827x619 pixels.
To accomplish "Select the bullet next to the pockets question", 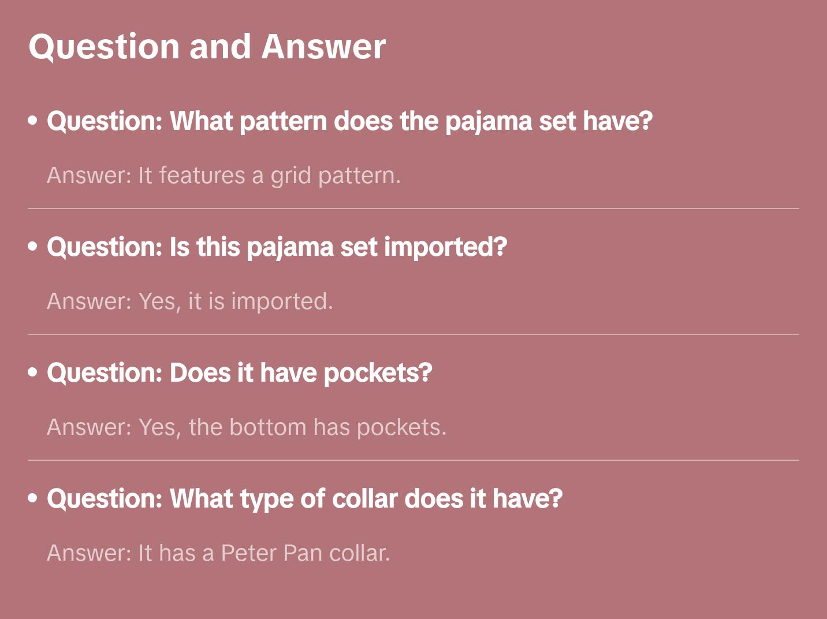I will [x=33, y=372].
